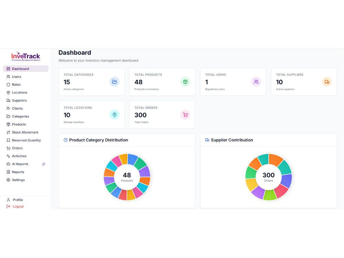Click the 300 value on Total Orders card
Image resolution: width=344 pixels, height=258 pixels.
140,115
